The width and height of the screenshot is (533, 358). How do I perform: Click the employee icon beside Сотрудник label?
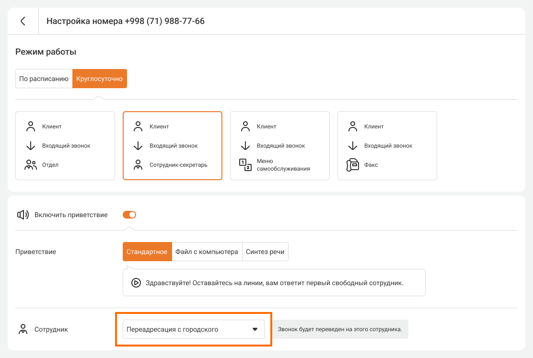(x=23, y=329)
